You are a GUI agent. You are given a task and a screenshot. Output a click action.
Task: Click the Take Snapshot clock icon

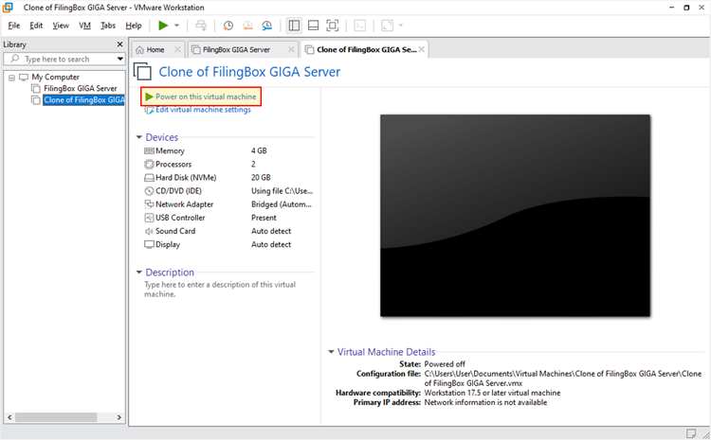coord(228,26)
